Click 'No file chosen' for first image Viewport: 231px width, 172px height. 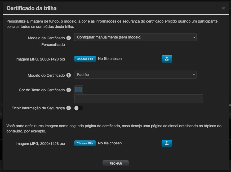[x=110, y=59]
